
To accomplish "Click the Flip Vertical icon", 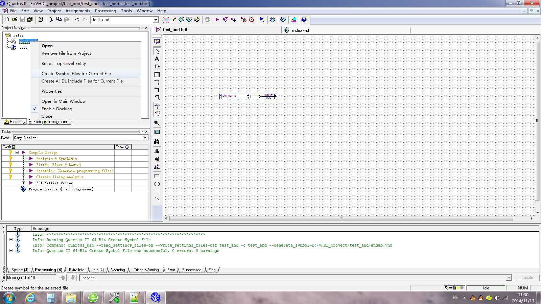I will pos(157,159).
